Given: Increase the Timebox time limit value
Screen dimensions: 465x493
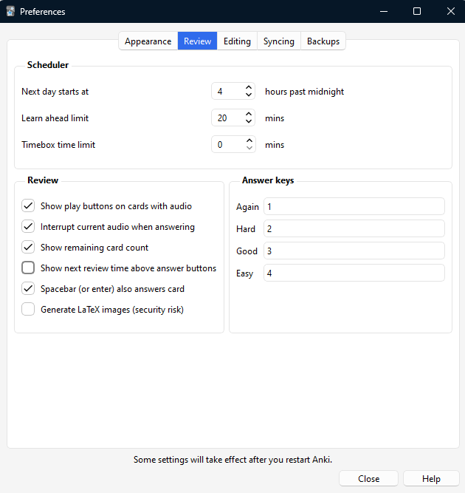Looking at the screenshot, I should pos(249,140).
